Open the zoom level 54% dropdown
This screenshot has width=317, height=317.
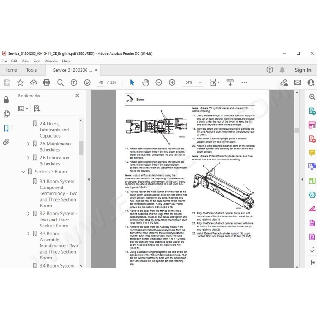tap(200, 82)
